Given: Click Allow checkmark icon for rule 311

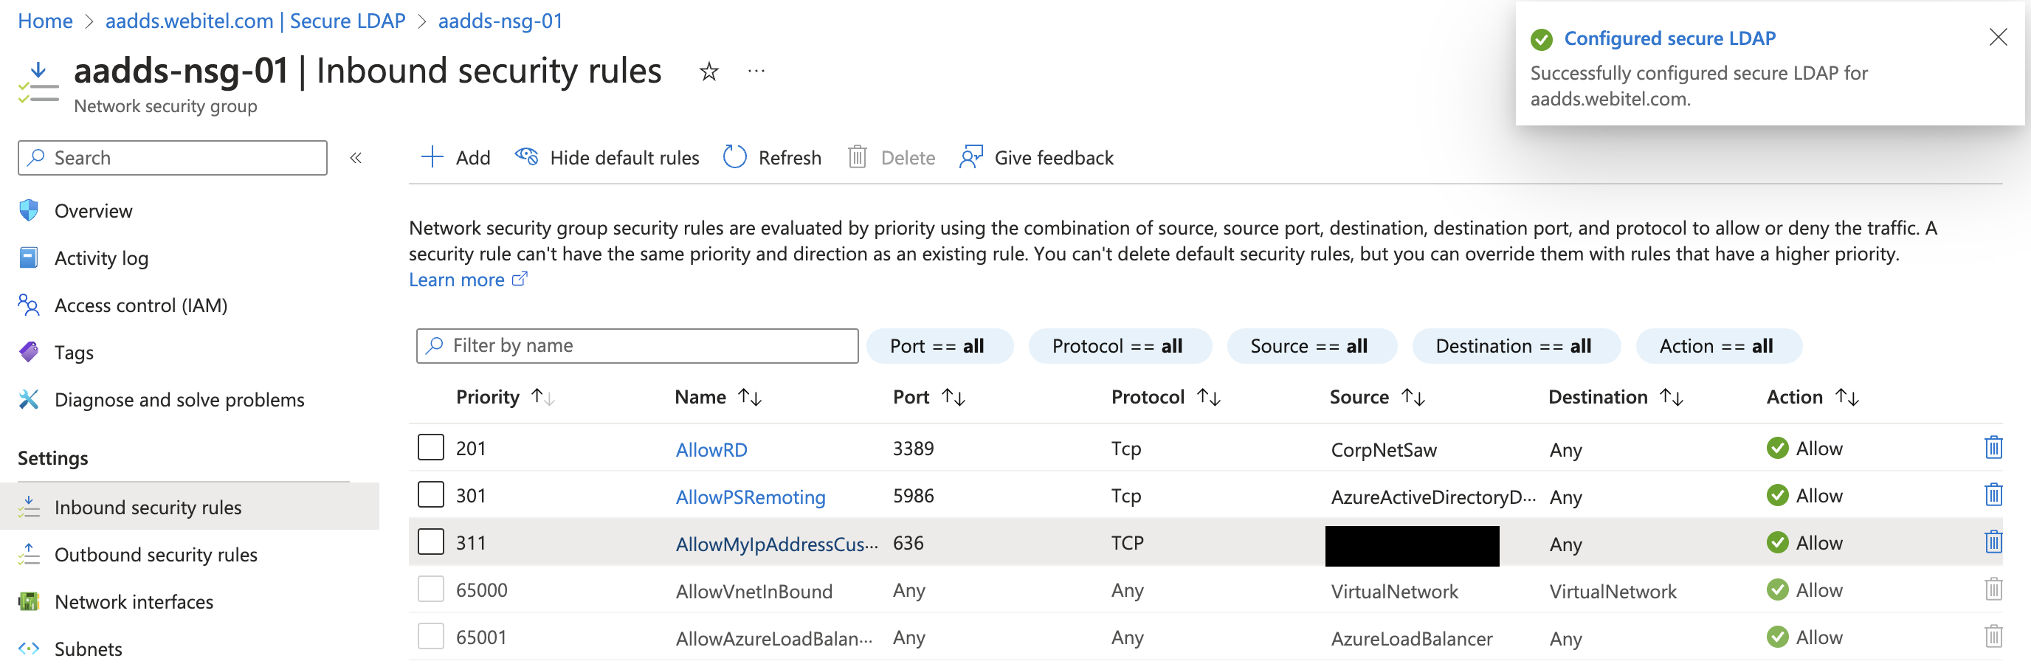Looking at the screenshot, I should click(1777, 542).
